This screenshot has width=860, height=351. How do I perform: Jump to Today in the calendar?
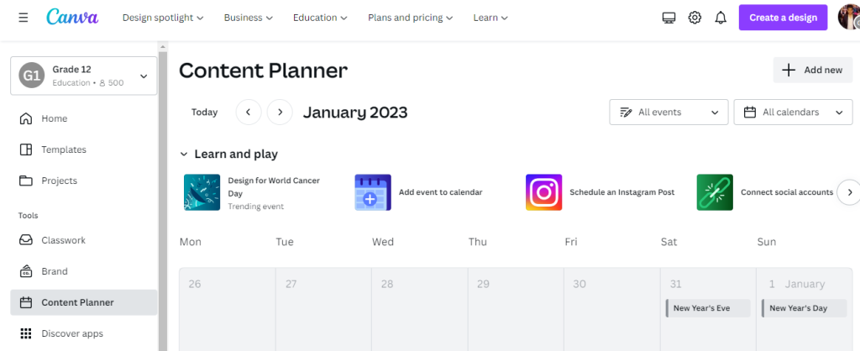pyautogui.click(x=205, y=112)
